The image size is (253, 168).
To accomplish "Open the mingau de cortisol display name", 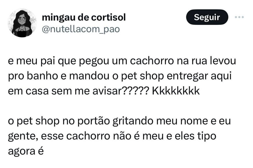I will click(x=84, y=17).
